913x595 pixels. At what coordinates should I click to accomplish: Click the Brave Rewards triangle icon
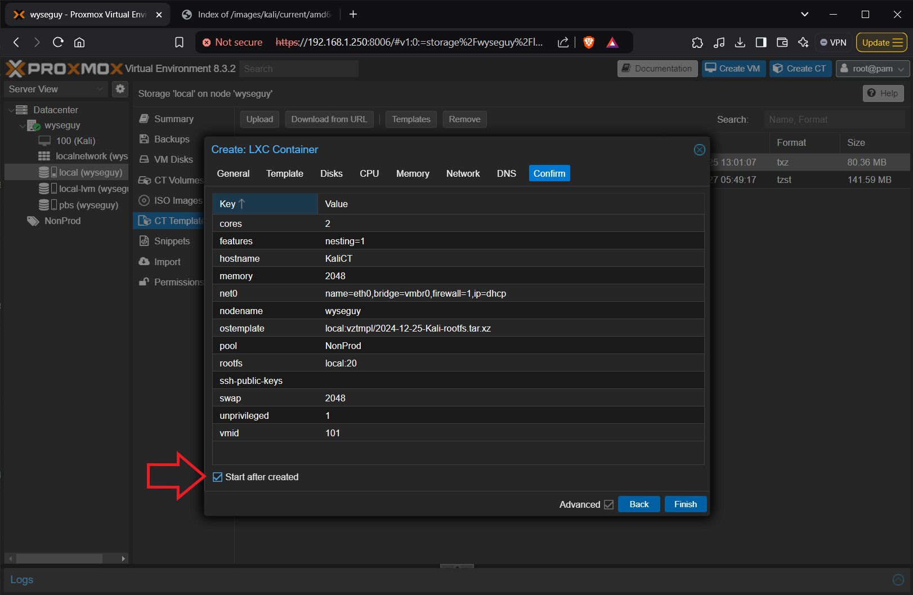coord(612,42)
